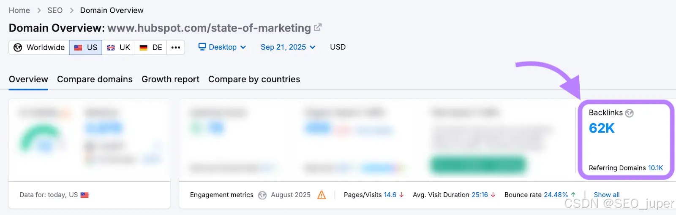Click the more countries ellipsis button

pyautogui.click(x=176, y=48)
